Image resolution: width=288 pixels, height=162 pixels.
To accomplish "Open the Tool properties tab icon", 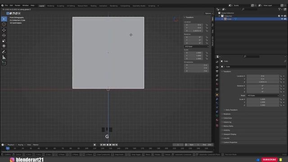I will coord(217,62).
